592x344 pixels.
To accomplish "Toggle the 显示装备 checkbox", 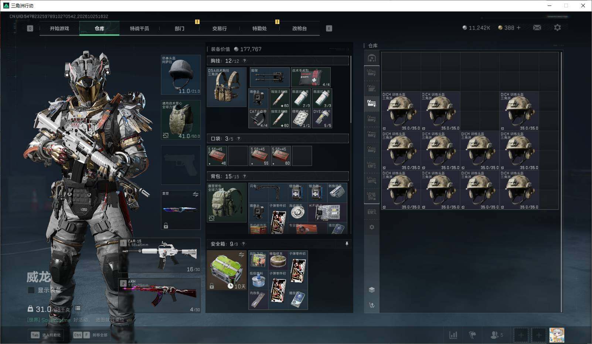I will [31, 290].
